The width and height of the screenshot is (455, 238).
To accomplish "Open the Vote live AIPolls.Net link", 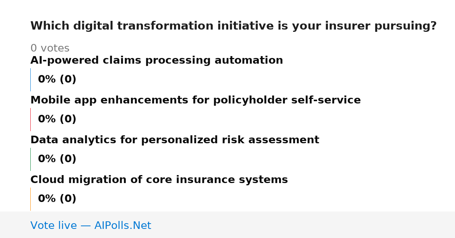I will pos(91,225).
